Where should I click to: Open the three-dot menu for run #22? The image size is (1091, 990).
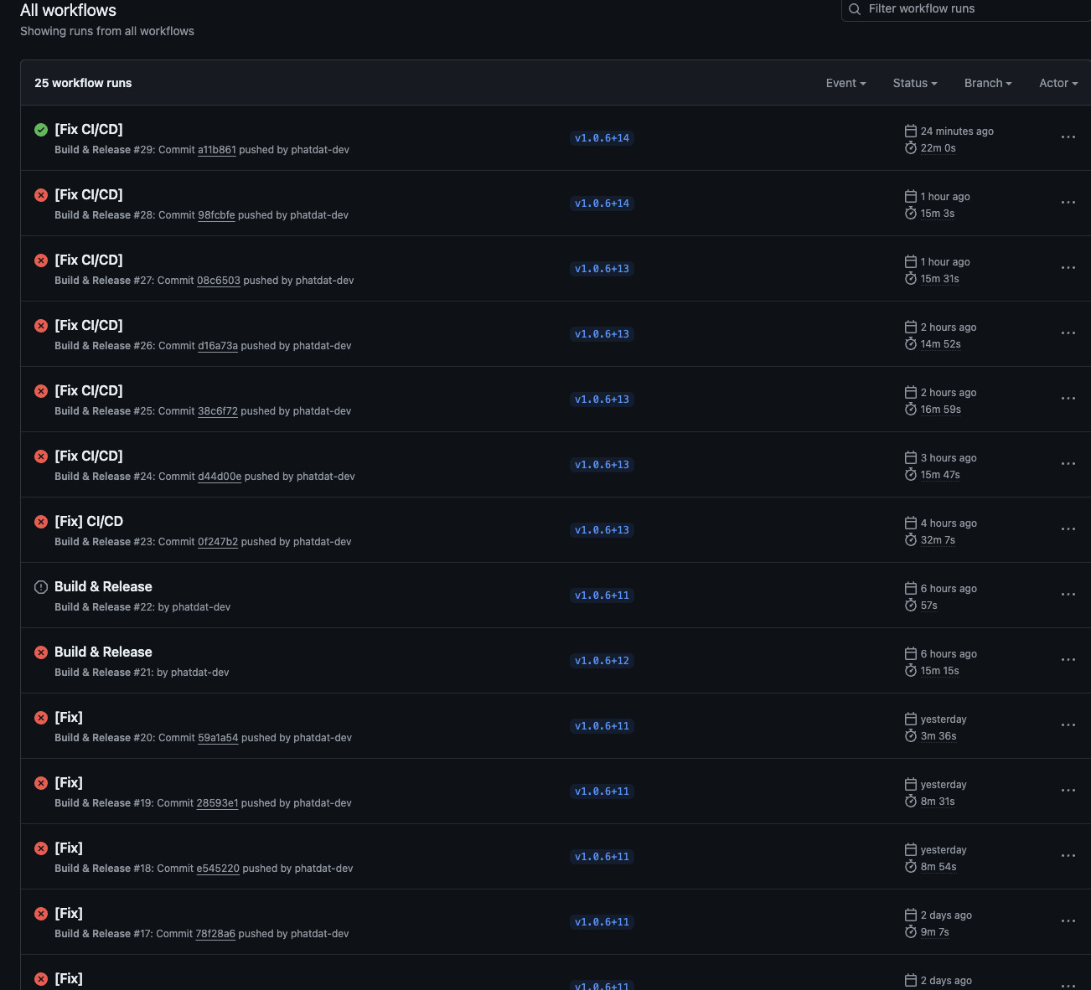pos(1068,595)
